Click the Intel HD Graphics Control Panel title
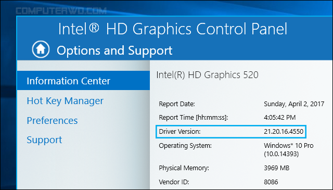Viewport: 333px width, 190px height. pos(173,29)
